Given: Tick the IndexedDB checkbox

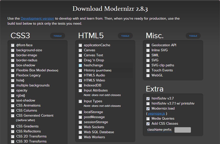Looking at the screenshot, I should [80, 86].
